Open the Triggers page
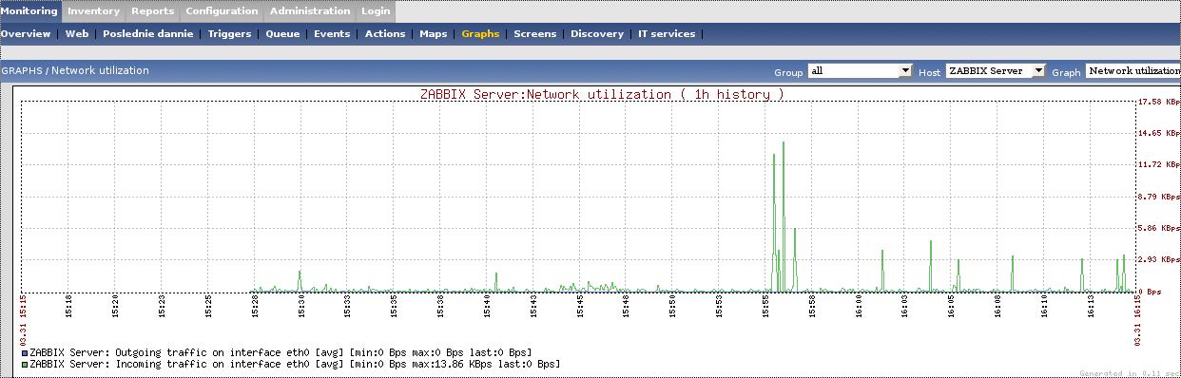 click(x=230, y=33)
